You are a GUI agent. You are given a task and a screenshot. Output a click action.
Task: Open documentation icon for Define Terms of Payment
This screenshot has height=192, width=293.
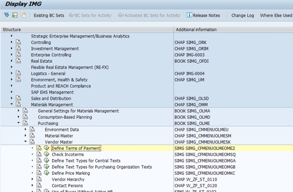point(39,148)
